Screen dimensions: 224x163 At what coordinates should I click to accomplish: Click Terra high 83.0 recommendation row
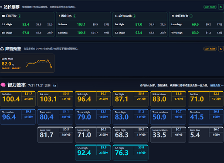[x=197, y=33]
